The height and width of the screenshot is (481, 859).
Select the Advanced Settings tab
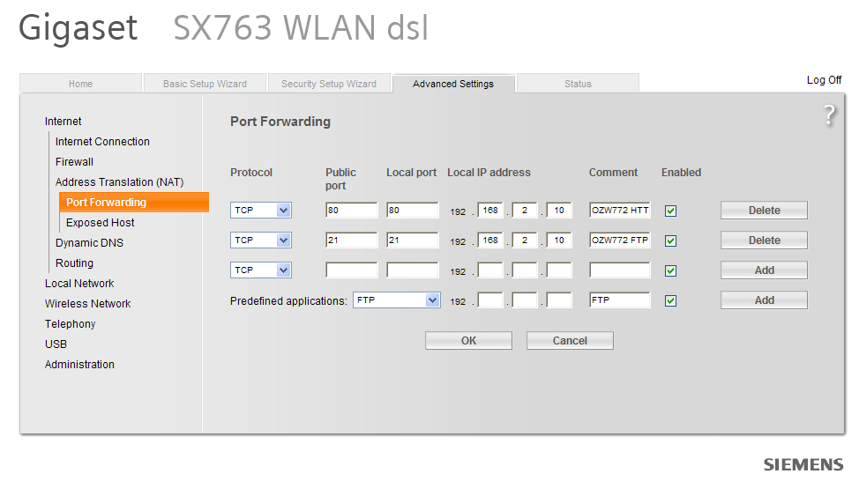(453, 84)
